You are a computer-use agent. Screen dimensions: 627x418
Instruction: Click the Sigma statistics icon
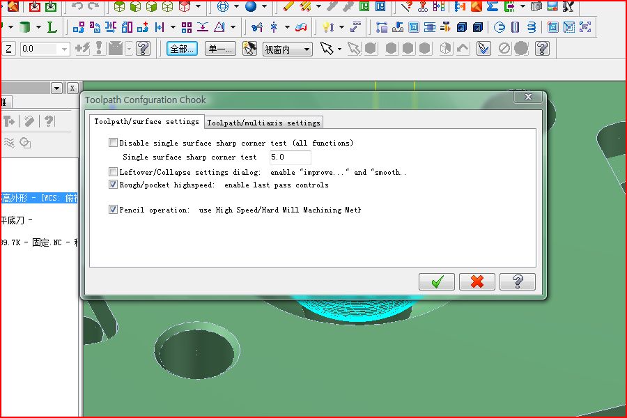tap(493, 6)
